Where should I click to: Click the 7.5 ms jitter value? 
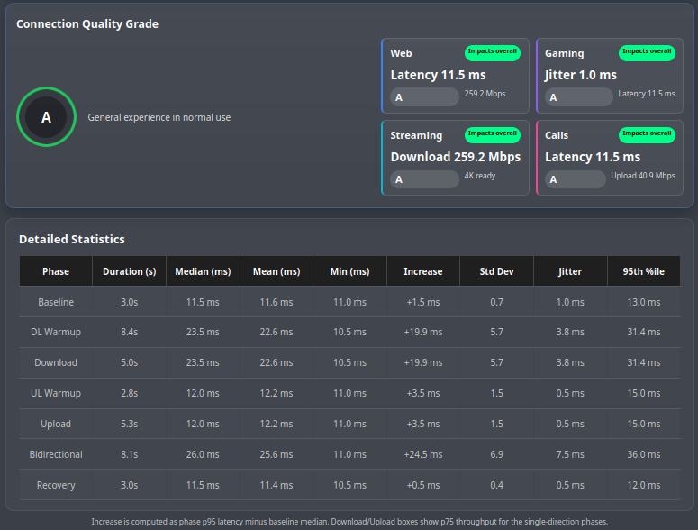pyautogui.click(x=570, y=454)
